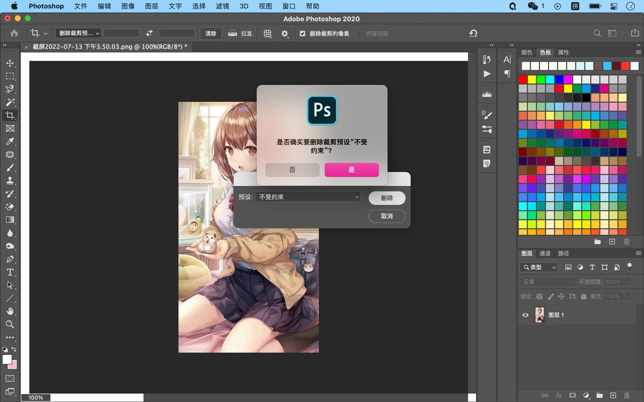Open the Character panel icon
644x402 pixels.
point(507,59)
